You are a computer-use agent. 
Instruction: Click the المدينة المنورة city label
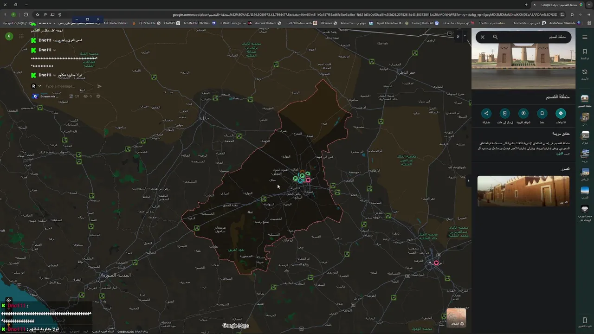(x=116, y=275)
